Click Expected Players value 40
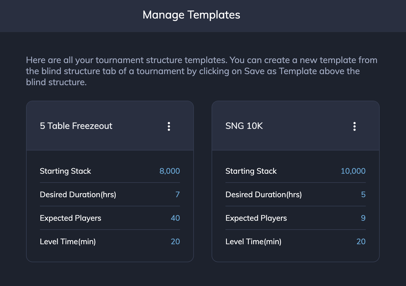This screenshot has width=406, height=286. [x=175, y=218]
